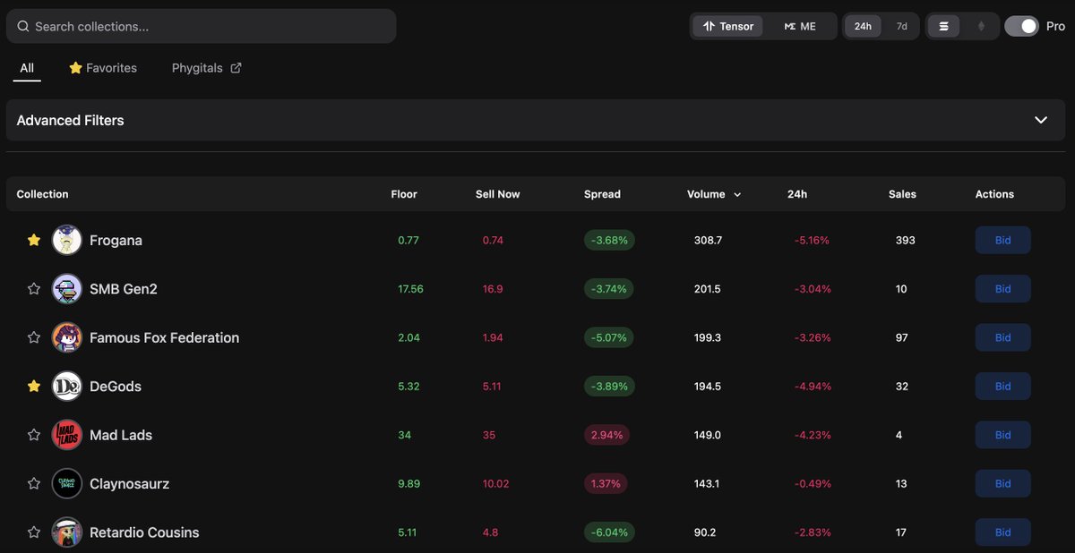Sort by the Collection column header
This screenshot has height=553, width=1075.
click(42, 194)
